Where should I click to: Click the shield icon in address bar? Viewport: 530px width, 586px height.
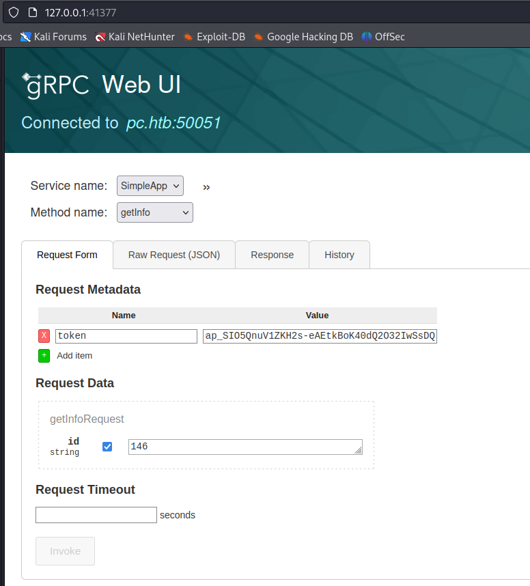pos(13,12)
